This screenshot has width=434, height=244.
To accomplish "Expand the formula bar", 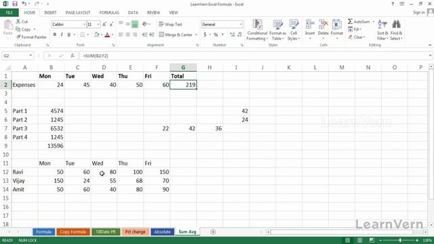I will (430, 56).
